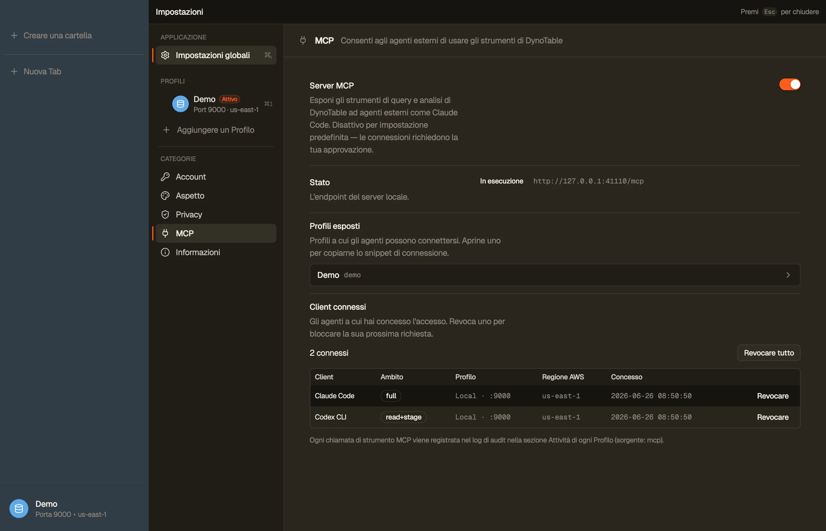The image size is (826, 531).
Task: Open the Aspetto category
Action: click(216, 196)
